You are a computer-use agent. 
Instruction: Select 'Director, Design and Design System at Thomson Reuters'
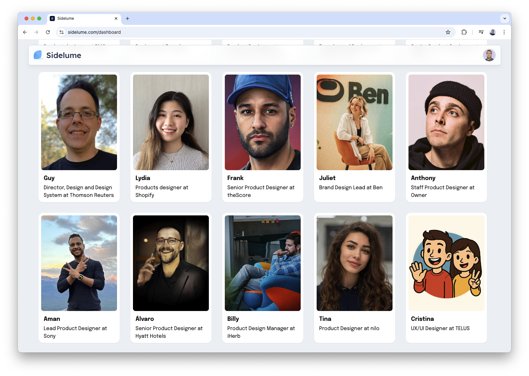(79, 191)
